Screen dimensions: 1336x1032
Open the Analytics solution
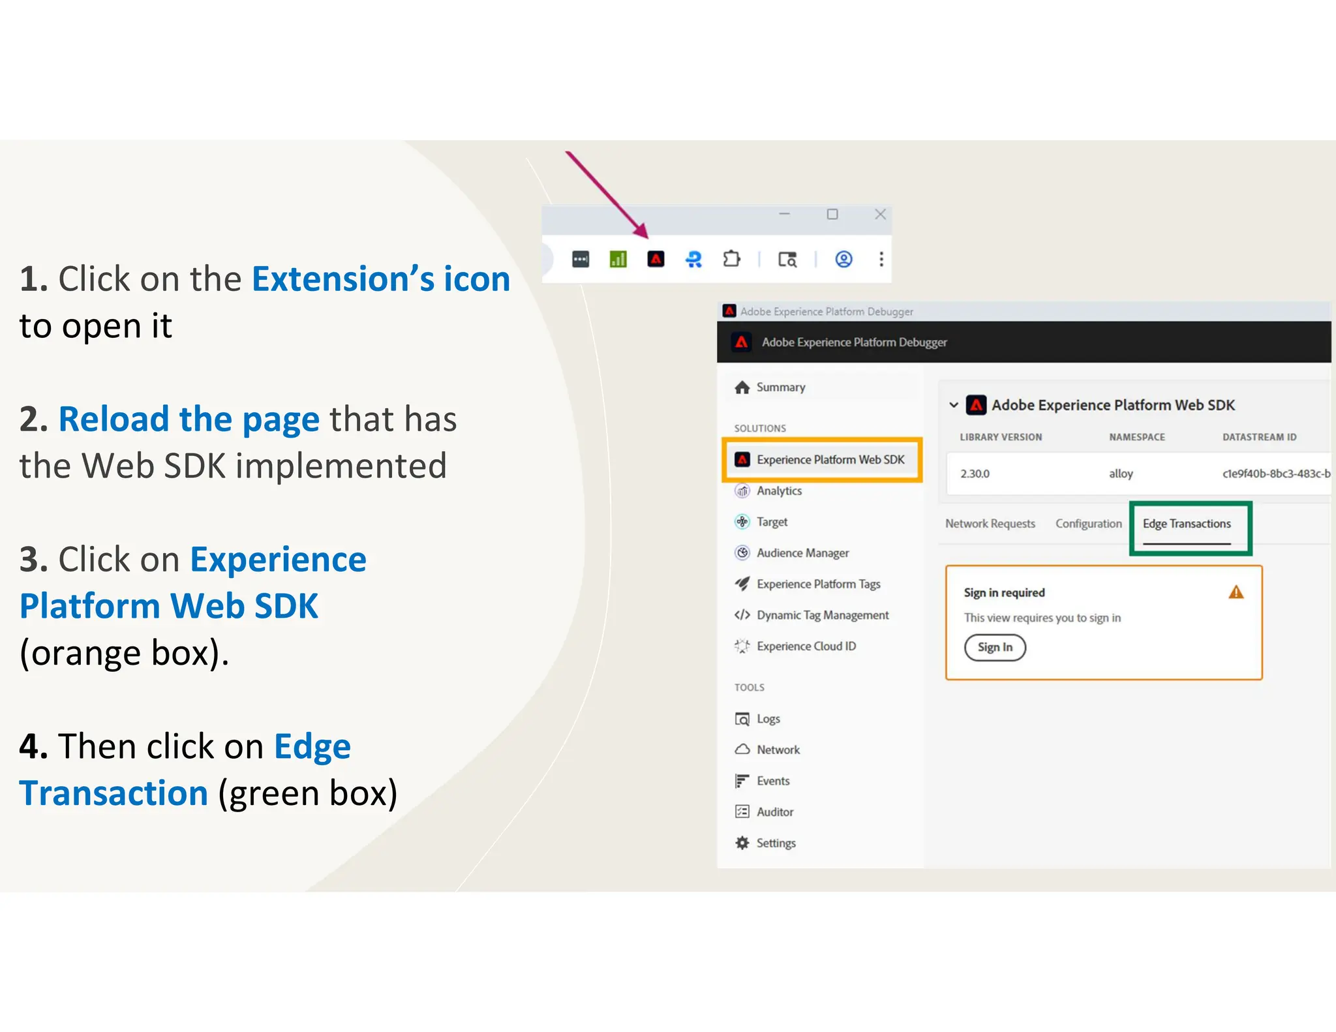768,491
